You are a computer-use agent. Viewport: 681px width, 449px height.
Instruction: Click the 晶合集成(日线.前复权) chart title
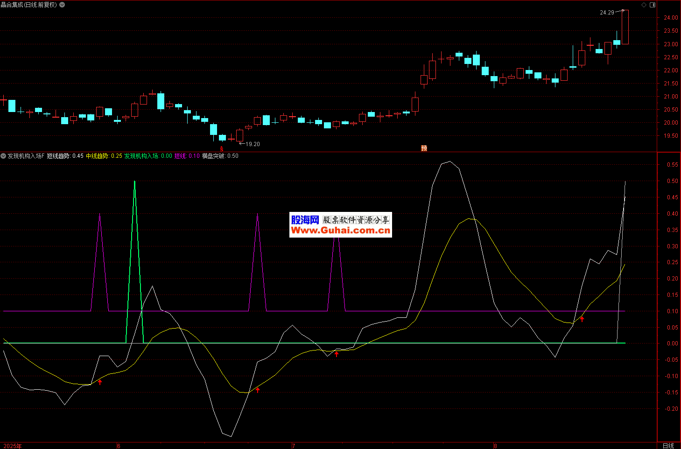29,5
